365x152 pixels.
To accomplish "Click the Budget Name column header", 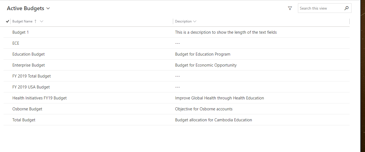I will (22, 21).
